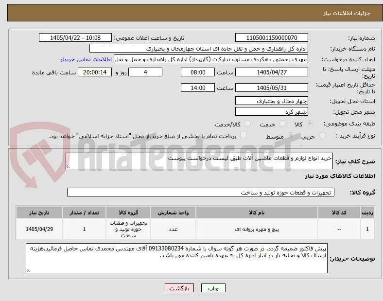Screen dimensions: 383x301
Task: Click the چاپ print button
Action: (x=213, y=288)
